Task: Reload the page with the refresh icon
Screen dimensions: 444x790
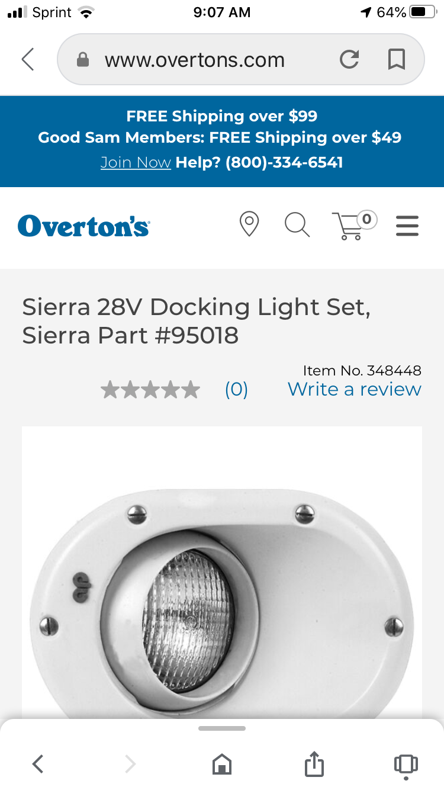Action: click(349, 59)
